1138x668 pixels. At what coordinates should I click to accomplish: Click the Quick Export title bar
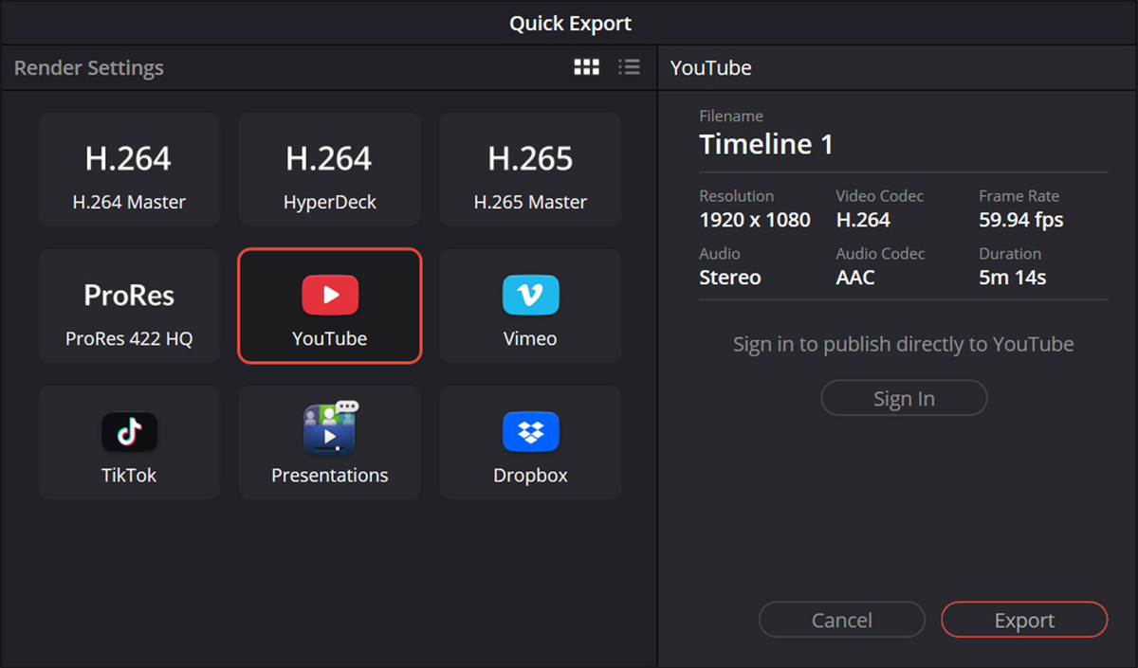[569, 24]
